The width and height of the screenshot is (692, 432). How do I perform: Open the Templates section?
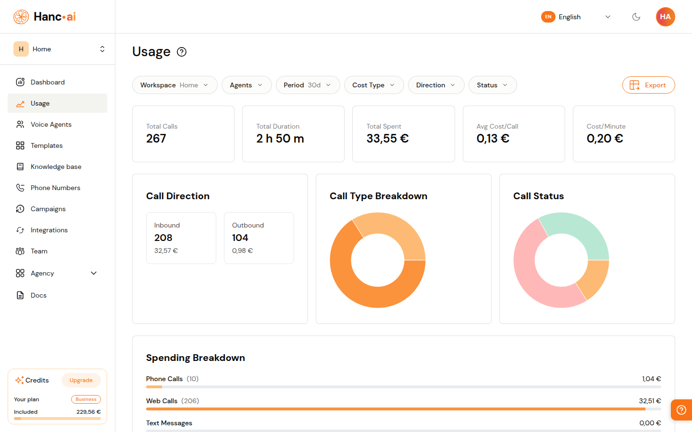tap(46, 145)
